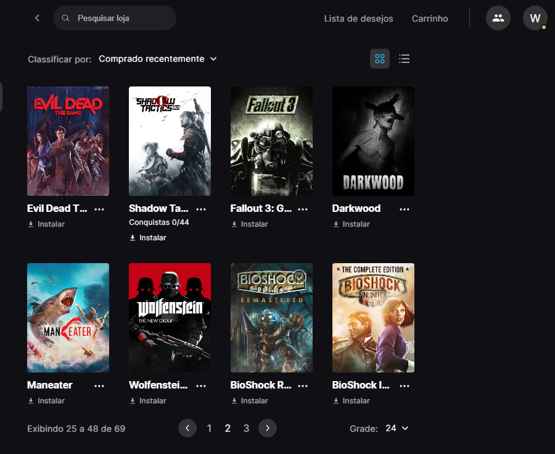Select the Wolfenstein The New Order cover
This screenshot has width=555, height=454.
pyautogui.click(x=170, y=317)
